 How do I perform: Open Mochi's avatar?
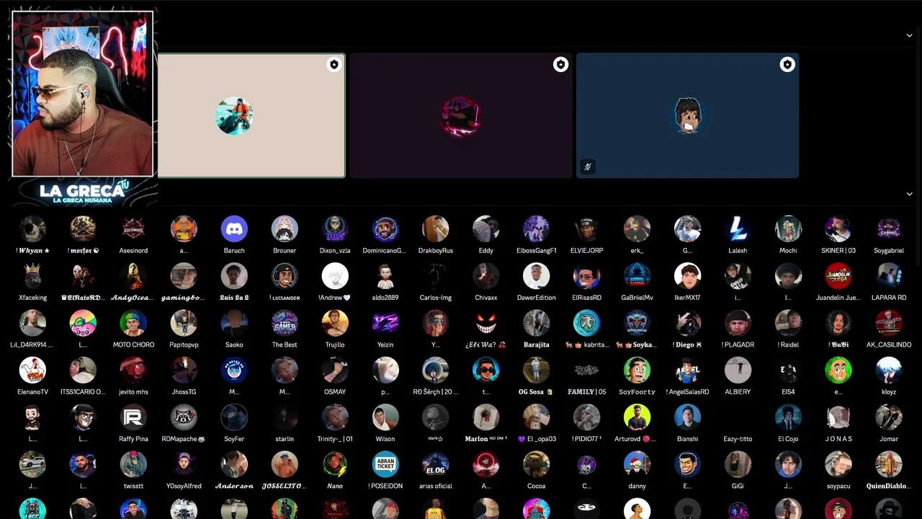788,229
